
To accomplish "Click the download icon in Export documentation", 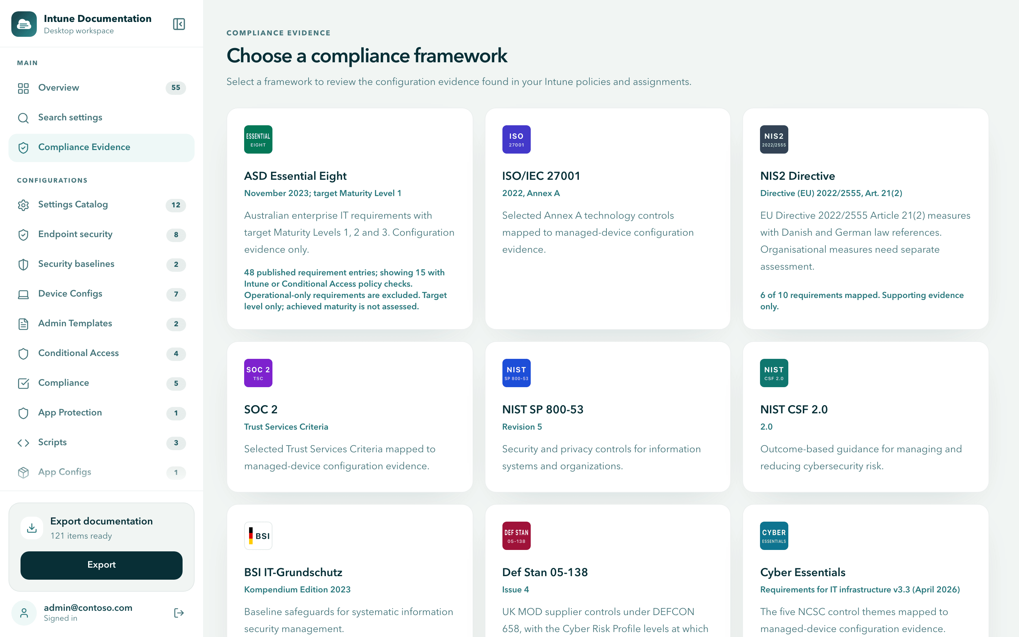I will [x=31, y=528].
